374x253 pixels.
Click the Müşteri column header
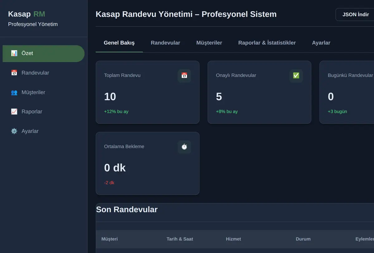click(x=110, y=239)
